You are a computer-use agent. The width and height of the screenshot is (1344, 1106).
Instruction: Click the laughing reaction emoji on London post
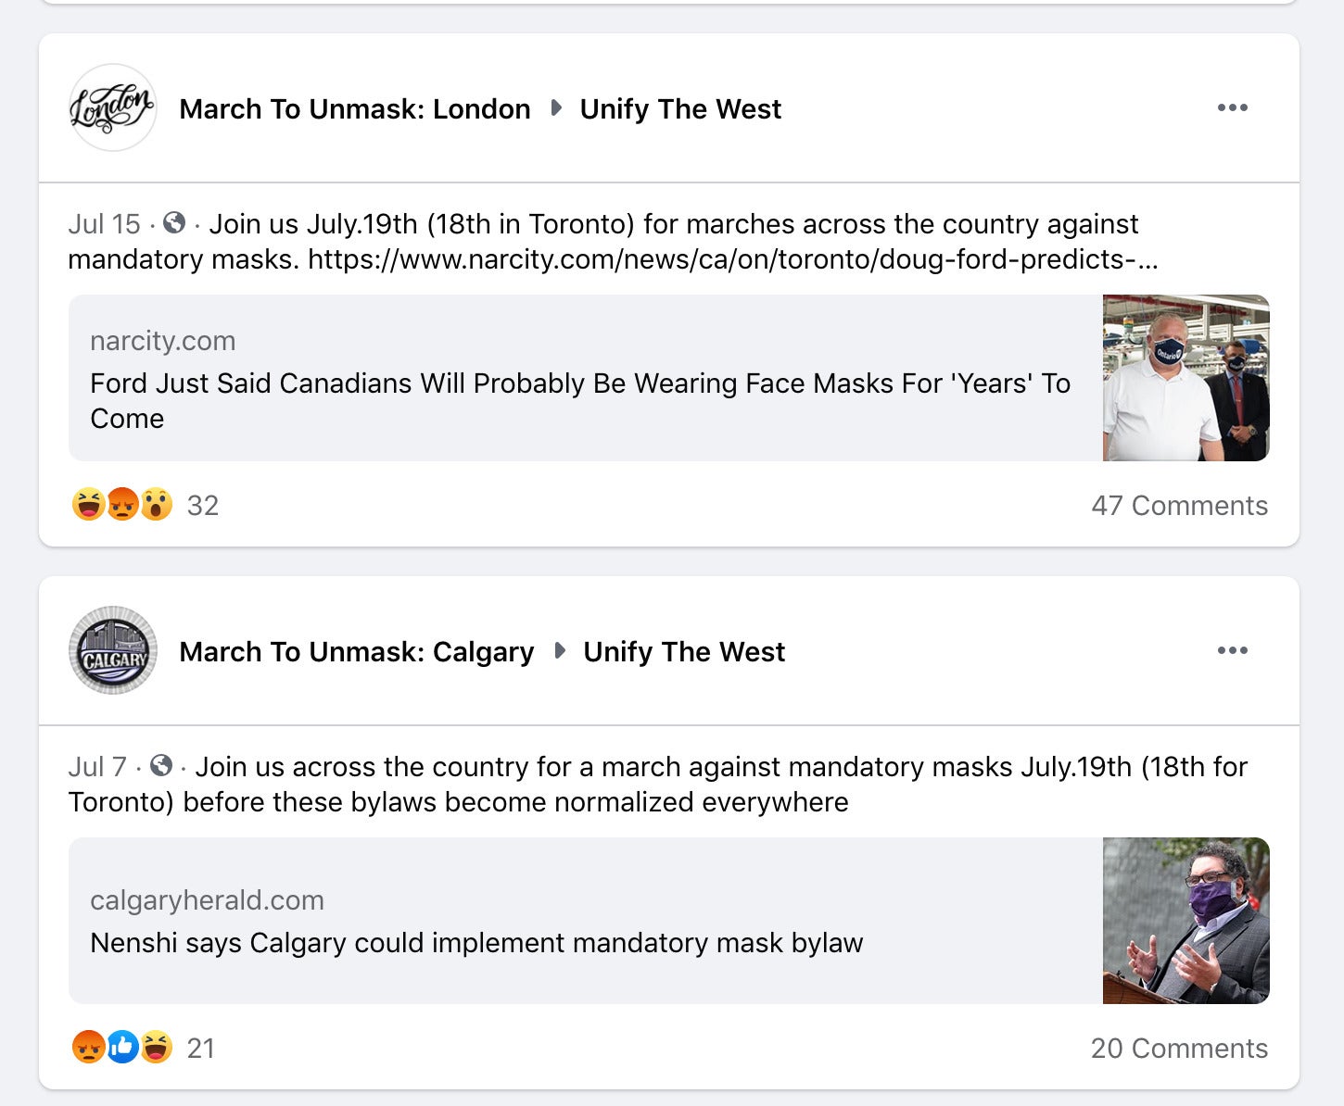point(88,505)
